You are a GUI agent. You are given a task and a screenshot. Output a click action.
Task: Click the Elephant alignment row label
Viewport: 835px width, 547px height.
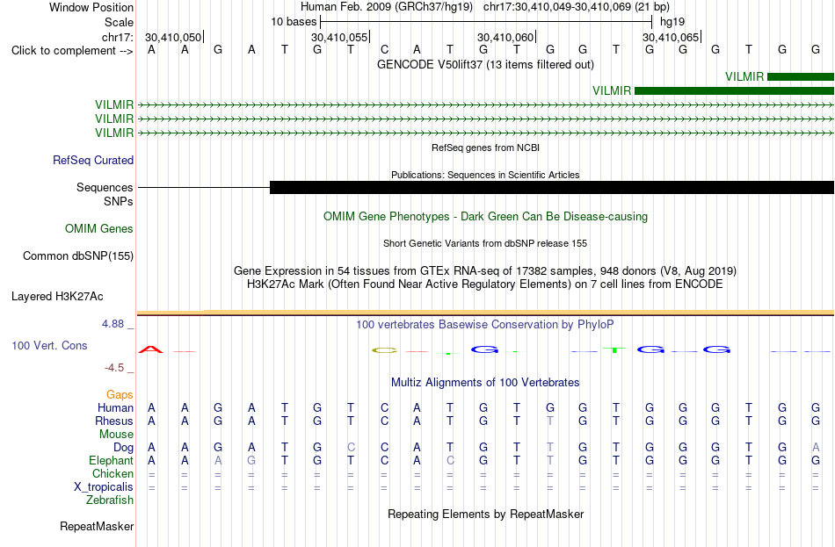pos(111,461)
